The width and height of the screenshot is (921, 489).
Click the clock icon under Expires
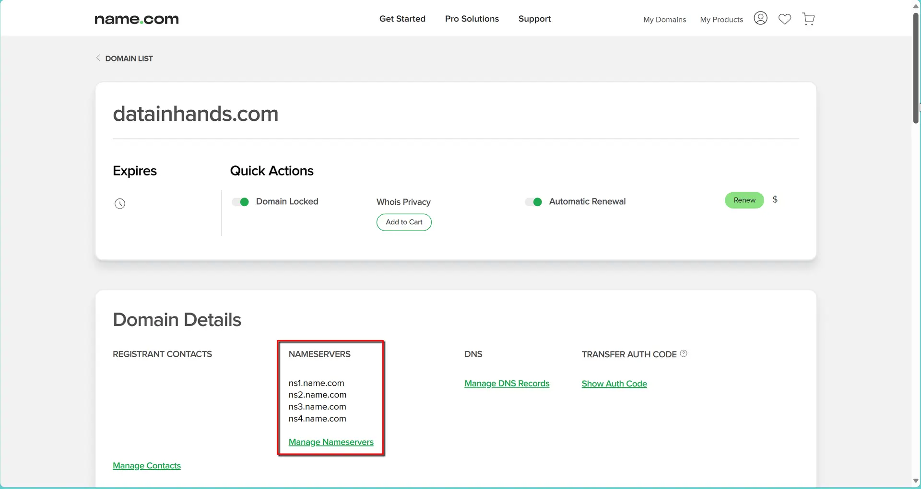coord(119,203)
